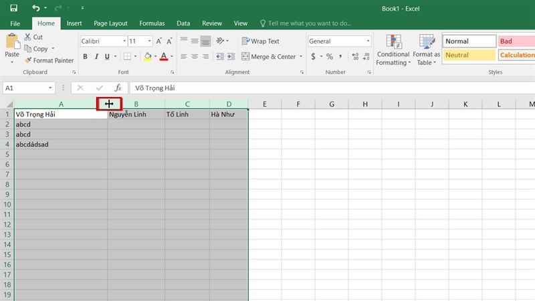Viewport: 535px width, 301px height.
Task: Open the View tab
Action: point(241,23)
